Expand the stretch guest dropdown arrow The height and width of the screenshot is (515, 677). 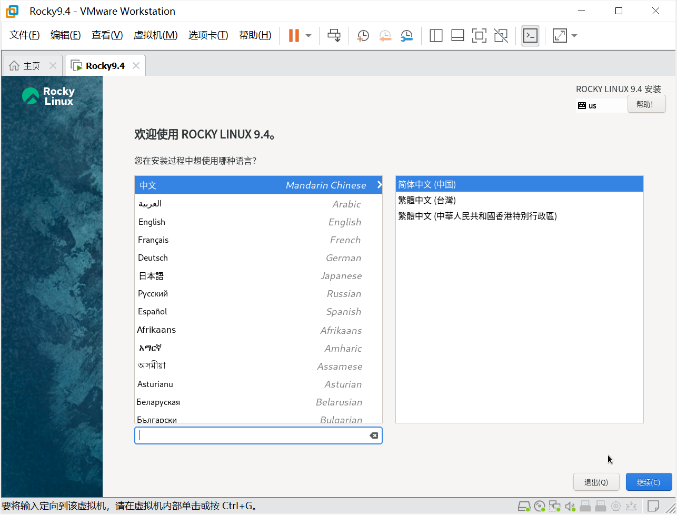(574, 35)
